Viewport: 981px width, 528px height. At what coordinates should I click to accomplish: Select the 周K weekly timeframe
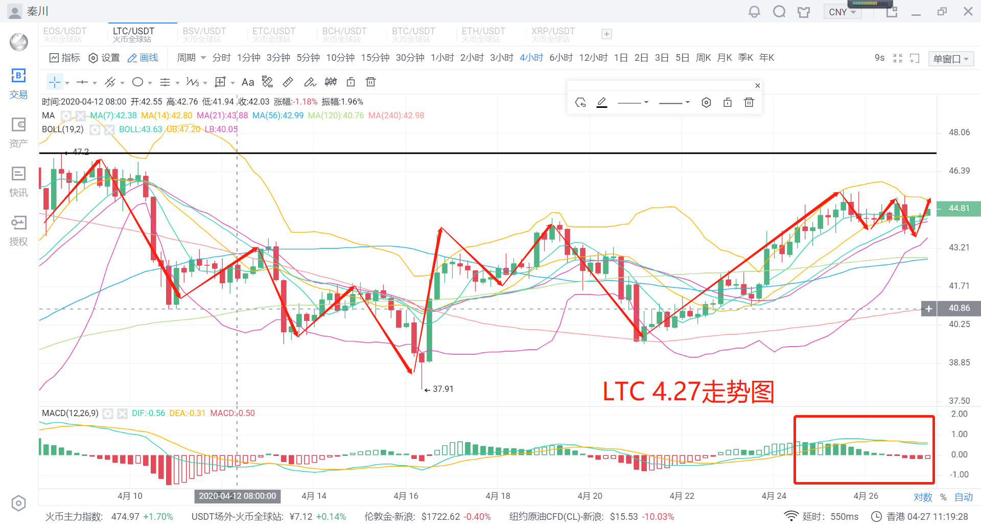704,58
